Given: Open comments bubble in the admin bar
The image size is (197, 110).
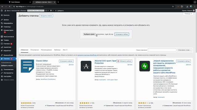Looking at the screenshot, I should pyautogui.click(x=52, y=11).
